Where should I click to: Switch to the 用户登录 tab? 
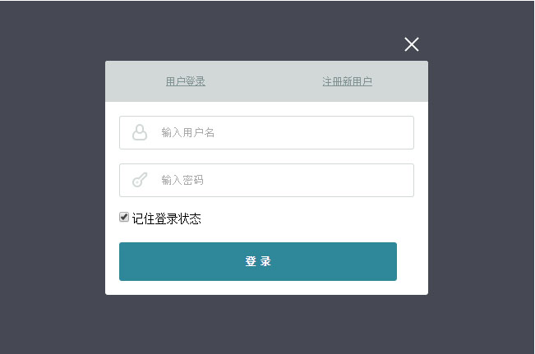coord(186,81)
